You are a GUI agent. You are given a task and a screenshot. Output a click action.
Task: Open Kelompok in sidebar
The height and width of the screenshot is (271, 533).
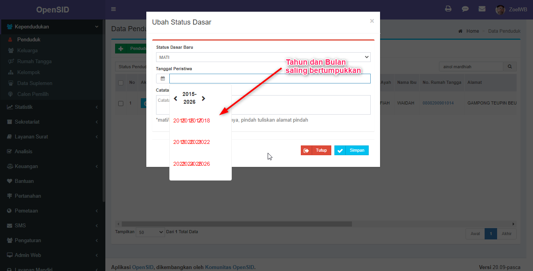[x=28, y=72]
